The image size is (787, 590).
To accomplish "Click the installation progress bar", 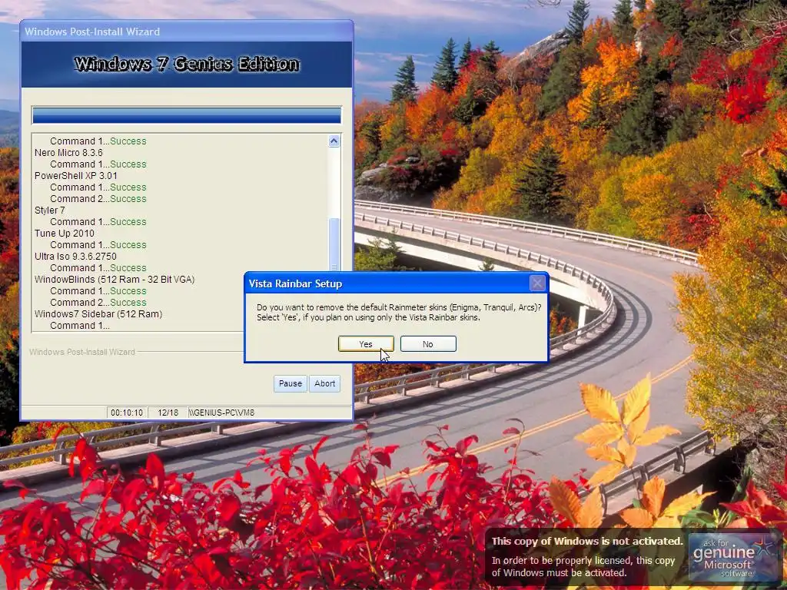I will point(186,115).
